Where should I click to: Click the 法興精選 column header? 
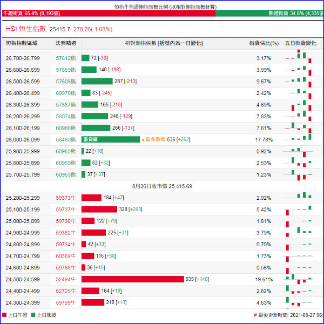coord(66,43)
